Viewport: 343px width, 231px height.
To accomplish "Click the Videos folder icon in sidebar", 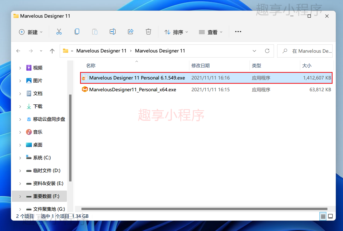I will pyautogui.click(x=29, y=68).
